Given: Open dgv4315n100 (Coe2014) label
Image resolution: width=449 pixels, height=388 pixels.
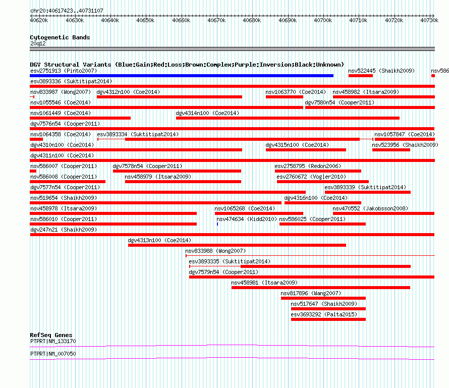Looking at the screenshot, I should [x=297, y=145].
